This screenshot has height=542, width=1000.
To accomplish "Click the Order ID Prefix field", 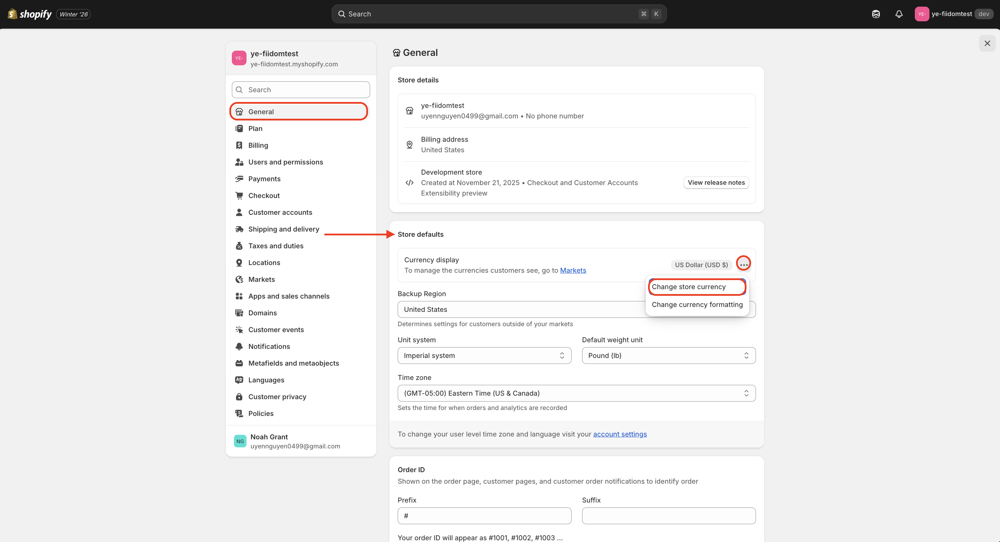I will coord(484,515).
